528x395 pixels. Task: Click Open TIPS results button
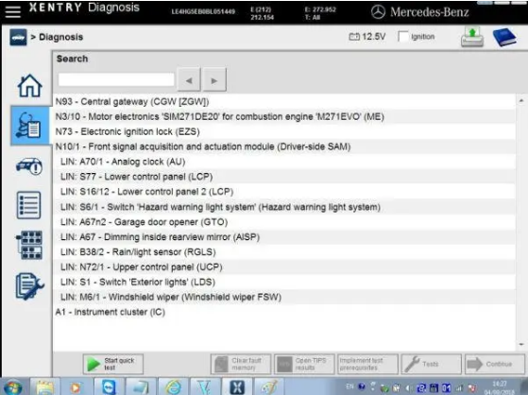(304, 364)
